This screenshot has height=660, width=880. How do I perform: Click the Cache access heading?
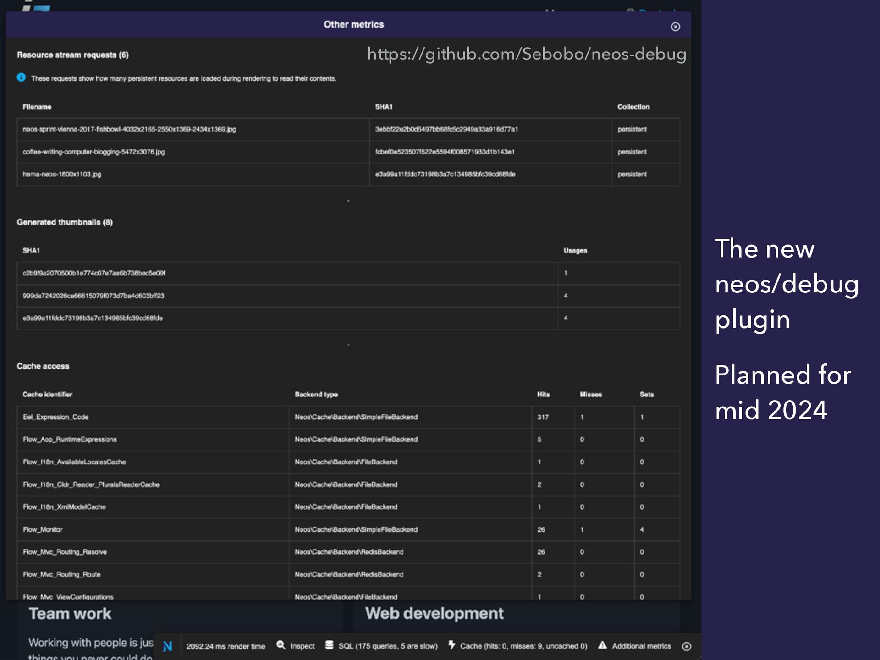43,366
